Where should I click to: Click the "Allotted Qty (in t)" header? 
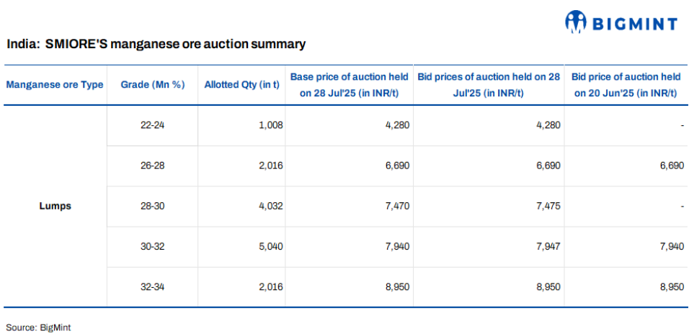(x=241, y=85)
